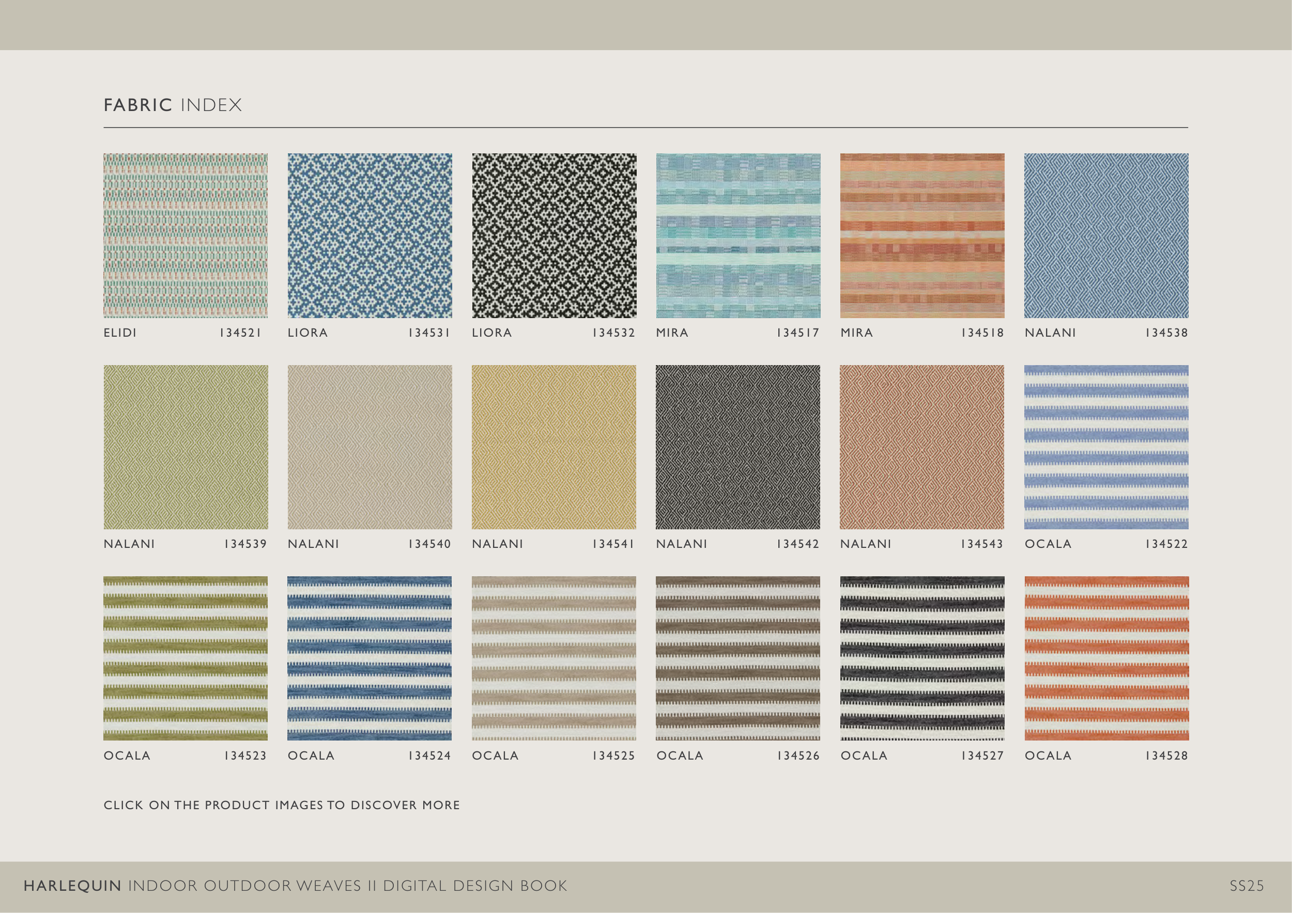Click the charcoal Nalani 134542 fabric image
Viewport: 1292px width, 913px height.
click(737, 447)
